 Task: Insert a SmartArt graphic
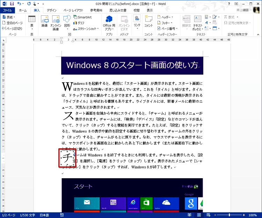82,17
